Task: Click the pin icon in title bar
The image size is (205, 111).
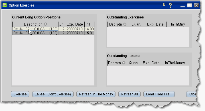Action: 164,5
